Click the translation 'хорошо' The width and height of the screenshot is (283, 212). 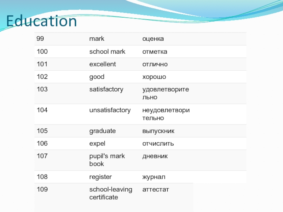click(x=154, y=77)
